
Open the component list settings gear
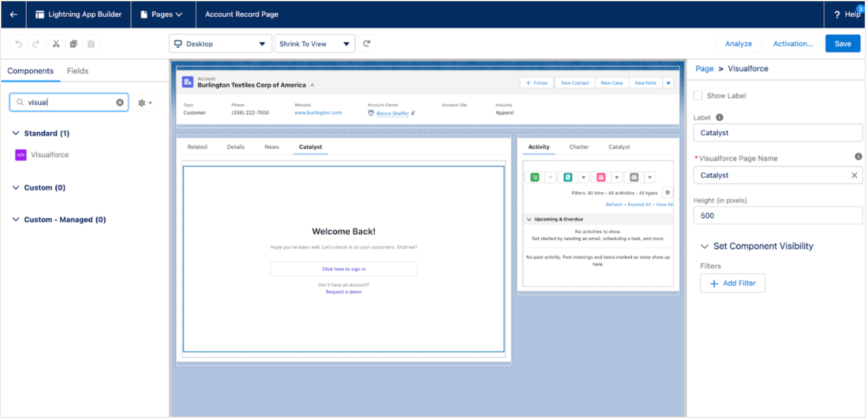tap(145, 102)
